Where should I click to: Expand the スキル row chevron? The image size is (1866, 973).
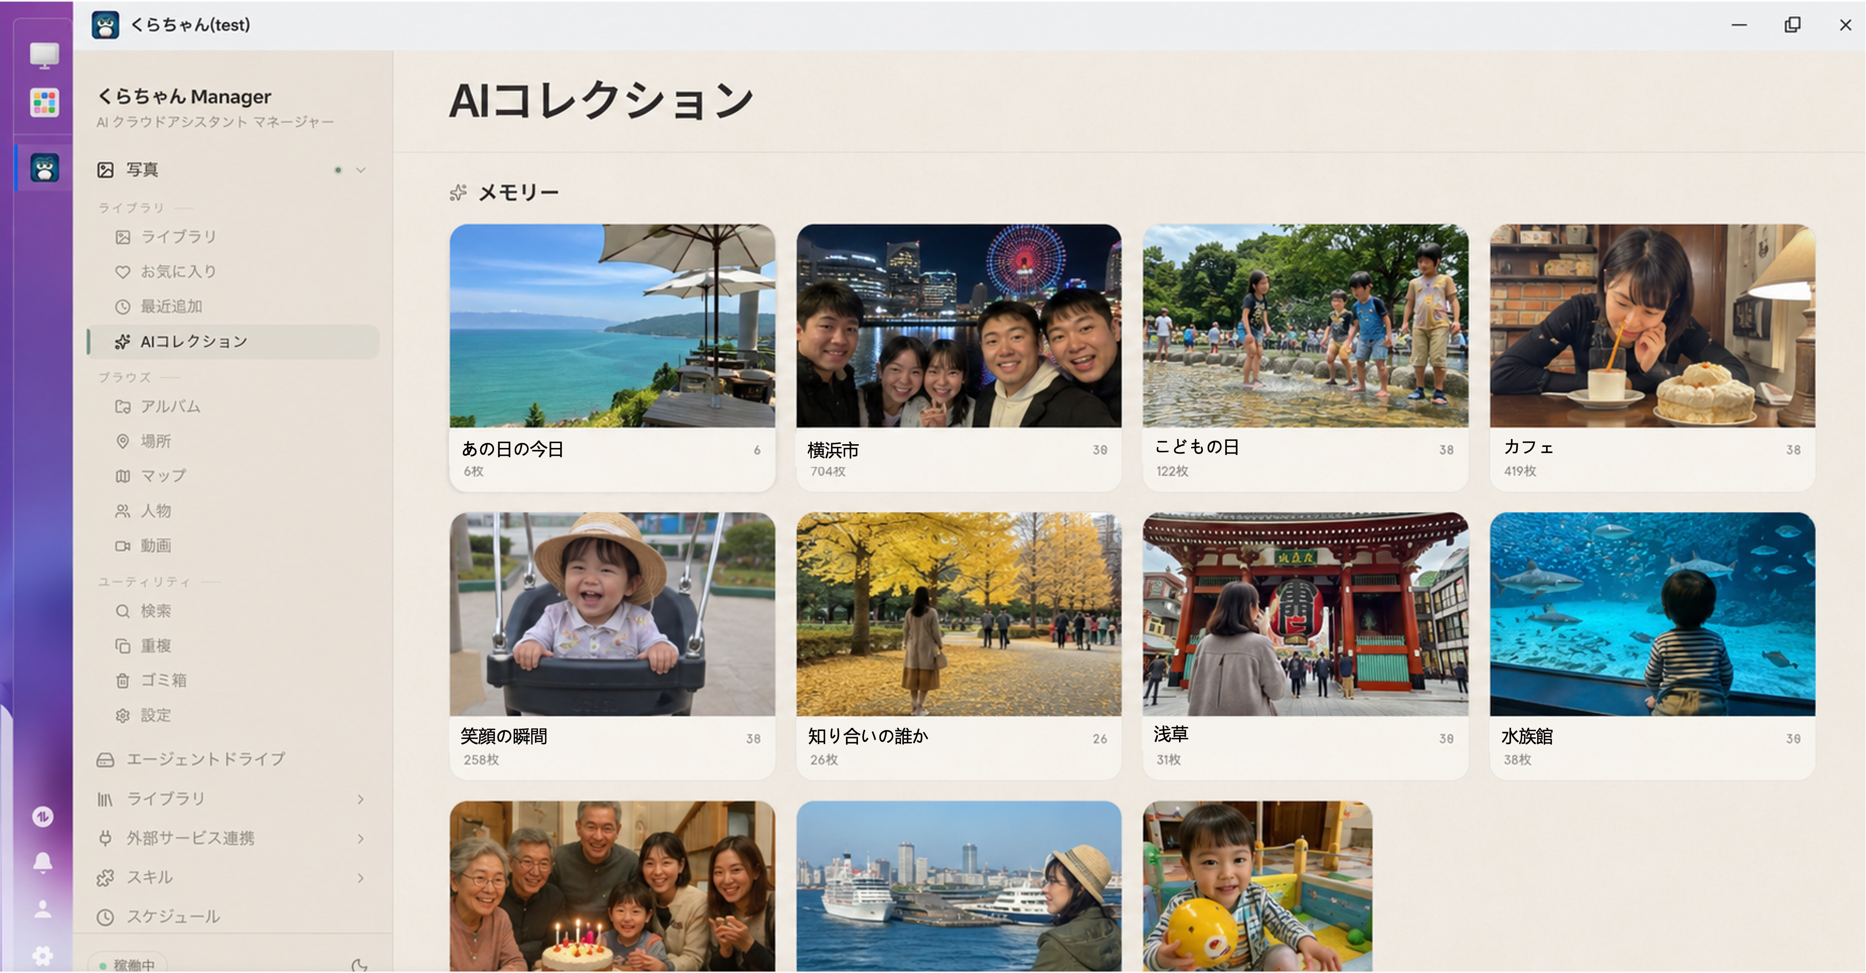[x=361, y=878]
